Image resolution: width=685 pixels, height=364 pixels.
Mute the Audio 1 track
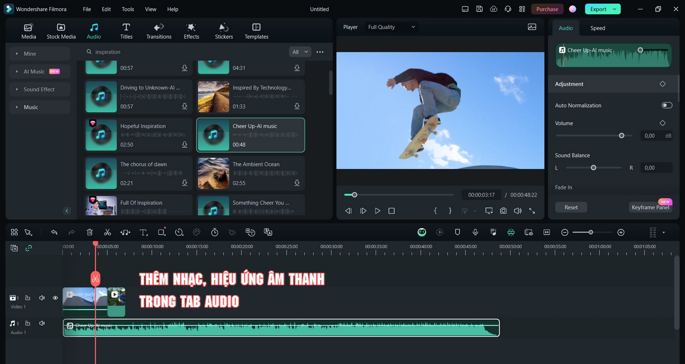[x=42, y=323]
